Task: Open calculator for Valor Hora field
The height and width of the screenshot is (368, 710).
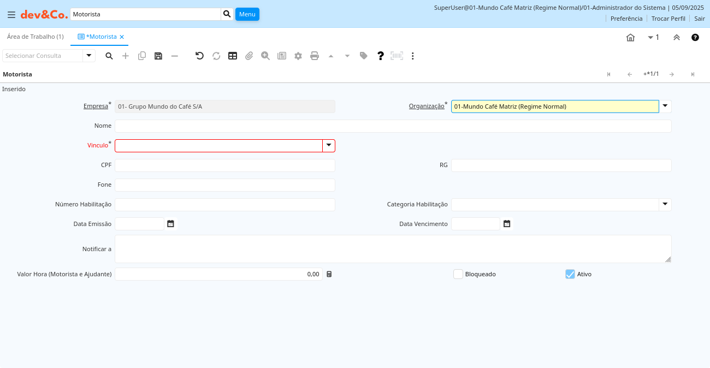Action: [x=329, y=274]
